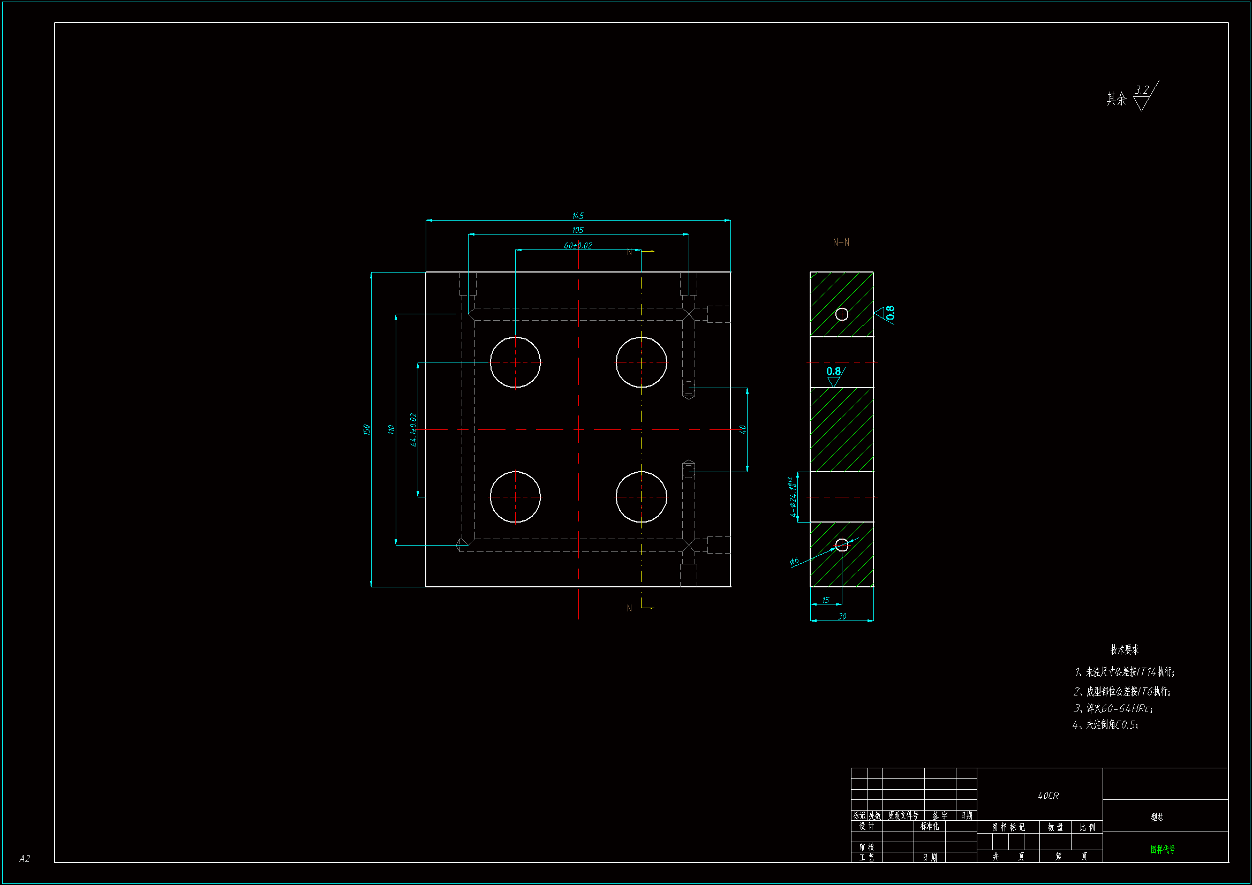Select the 0.8 roughness symbol inside section
Viewport: 1252px width, 885px height.
(x=834, y=374)
